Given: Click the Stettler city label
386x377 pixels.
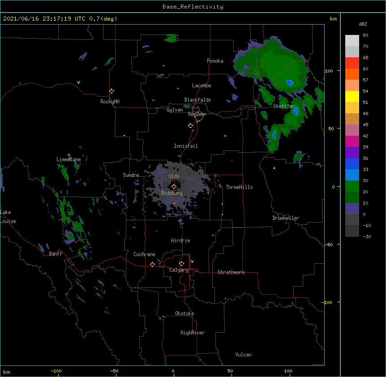Looking at the screenshot, I should click(284, 106).
